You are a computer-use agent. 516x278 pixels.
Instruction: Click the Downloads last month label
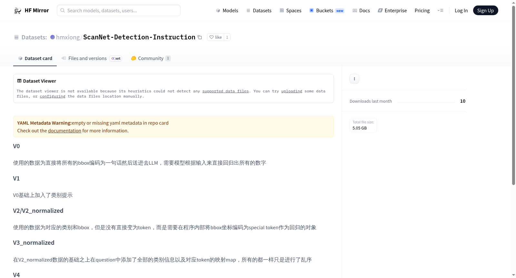point(371,101)
